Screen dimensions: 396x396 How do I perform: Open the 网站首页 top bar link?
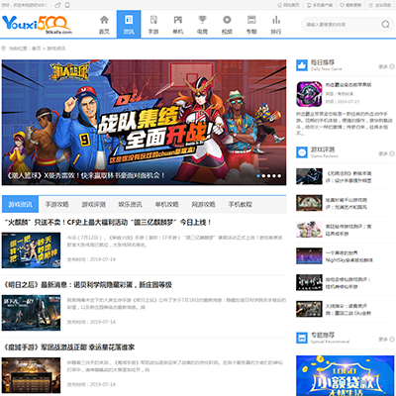pyautogui.click(x=289, y=5)
